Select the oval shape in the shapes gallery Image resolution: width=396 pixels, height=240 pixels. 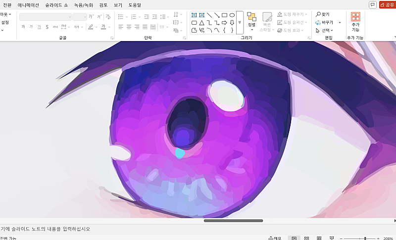click(x=232, y=15)
